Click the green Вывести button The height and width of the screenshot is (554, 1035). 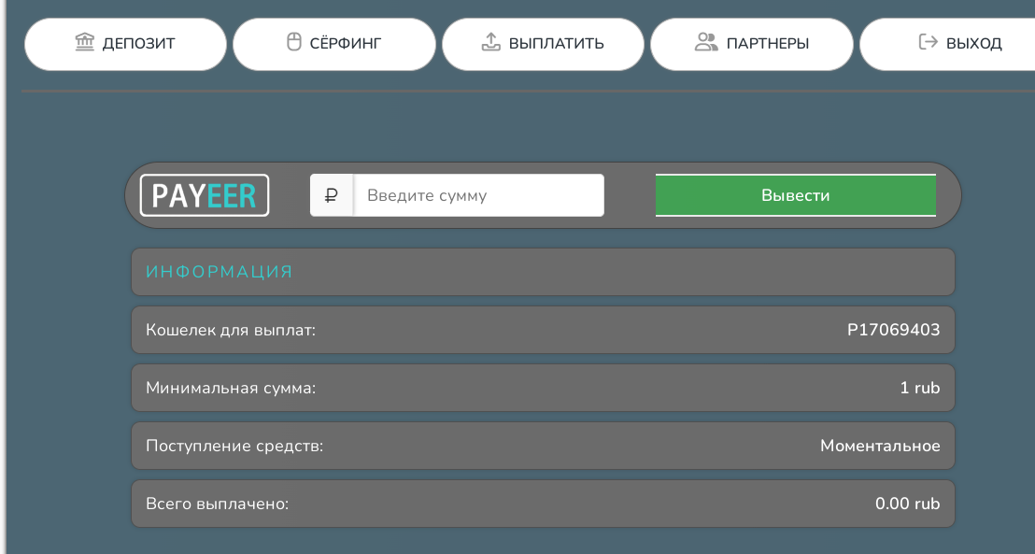[795, 195]
